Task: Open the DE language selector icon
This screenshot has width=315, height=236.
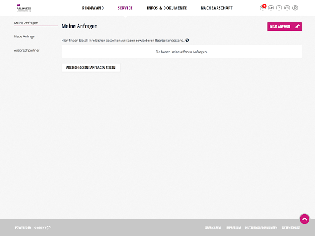Action: 271,8
